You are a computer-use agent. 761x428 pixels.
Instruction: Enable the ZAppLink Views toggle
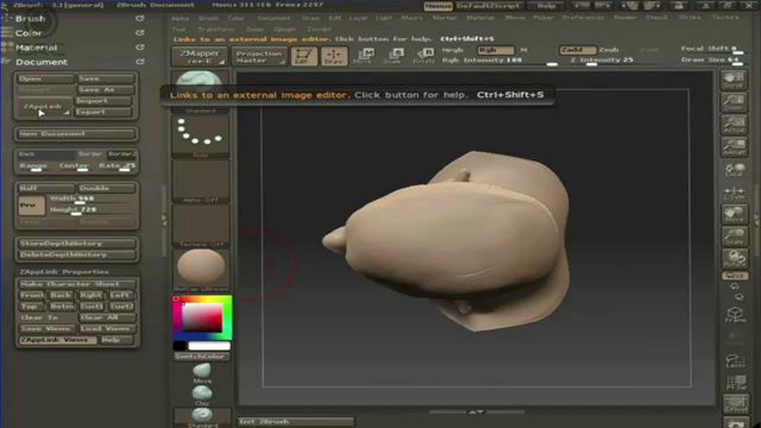58,340
